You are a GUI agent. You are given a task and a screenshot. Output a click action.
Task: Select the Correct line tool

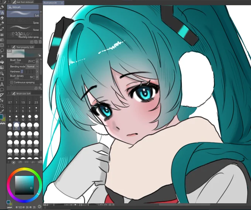(2, 101)
